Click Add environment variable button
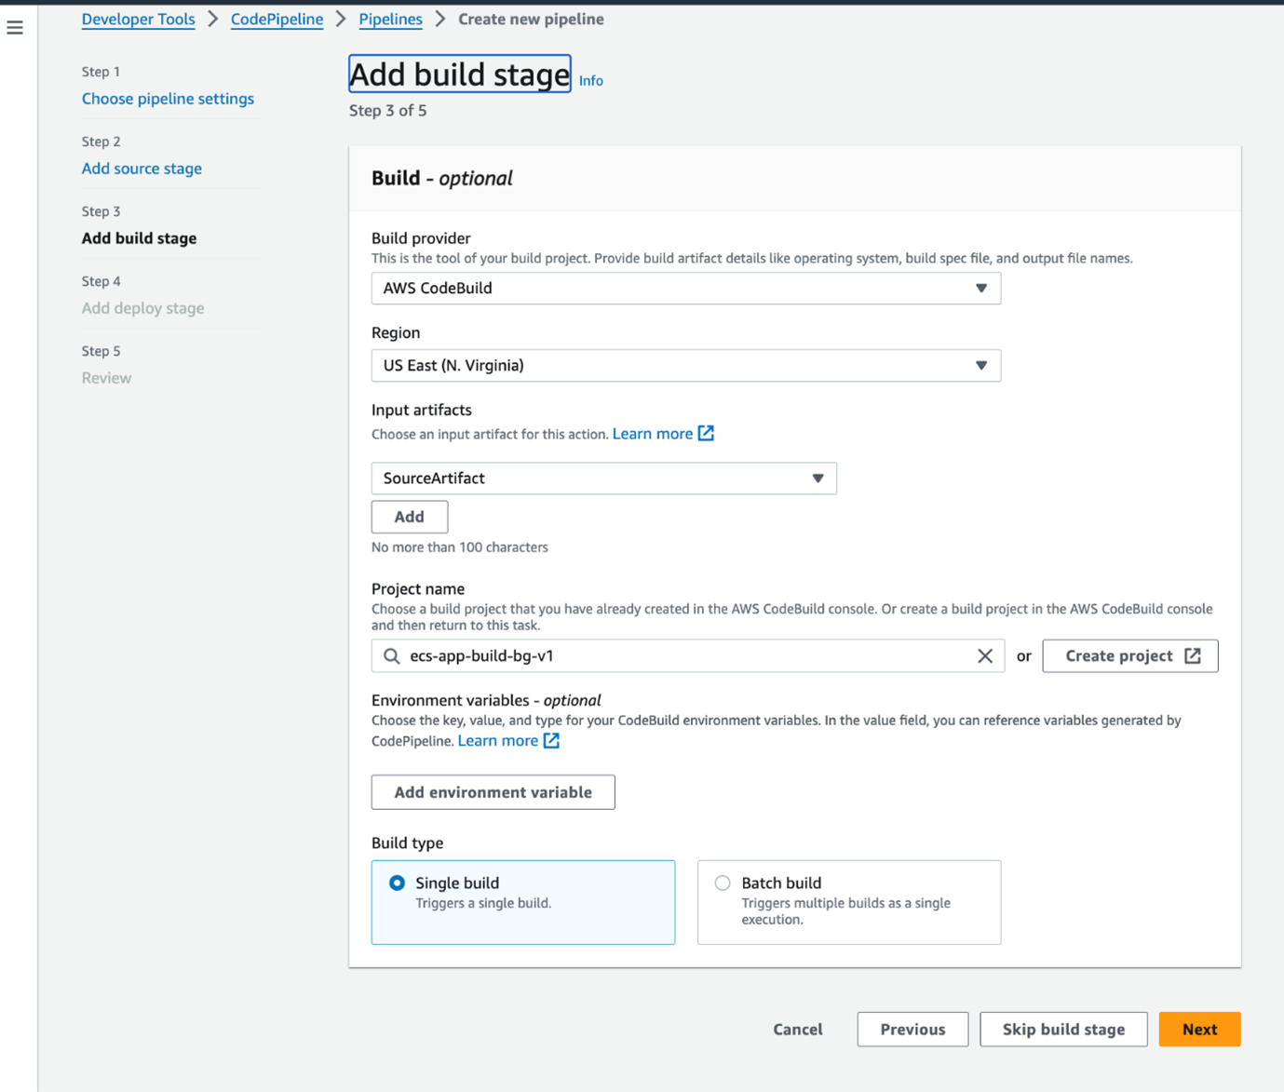Viewport: 1284px width, 1092px height. click(x=493, y=792)
